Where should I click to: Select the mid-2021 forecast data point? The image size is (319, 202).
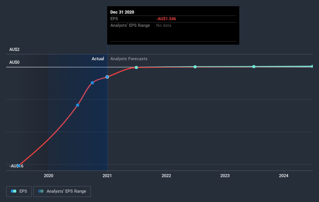[x=136, y=67]
